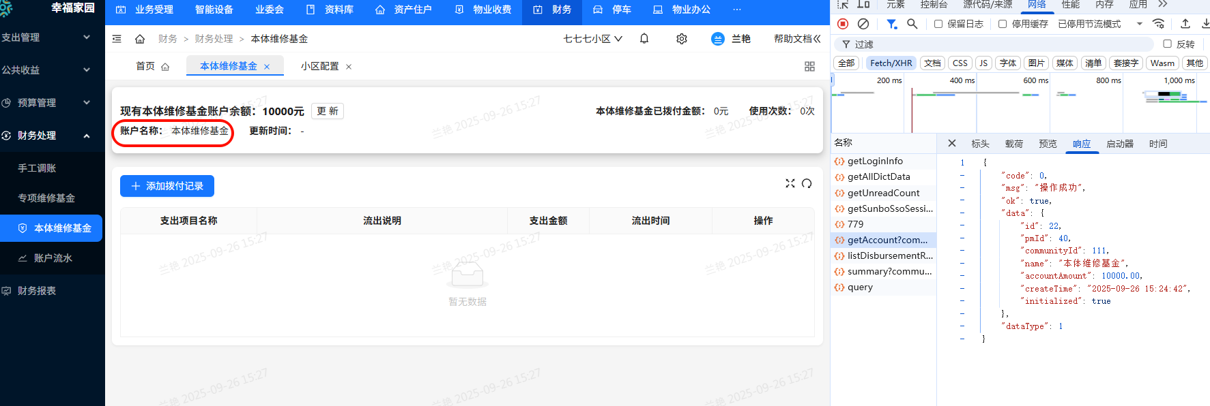The image size is (1210, 406).
Task: Export HAR file download icon
Action: tap(1205, 24)
